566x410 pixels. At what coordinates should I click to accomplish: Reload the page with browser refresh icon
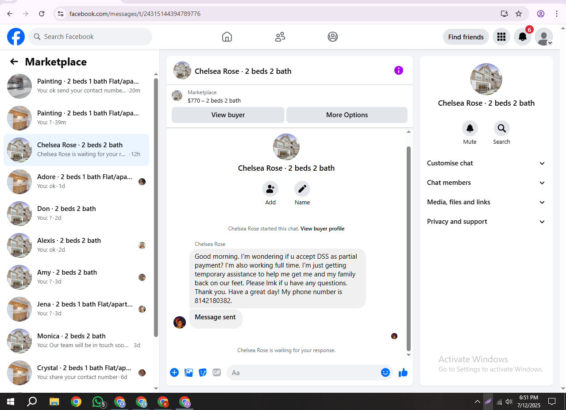click(x=42, y=14)
